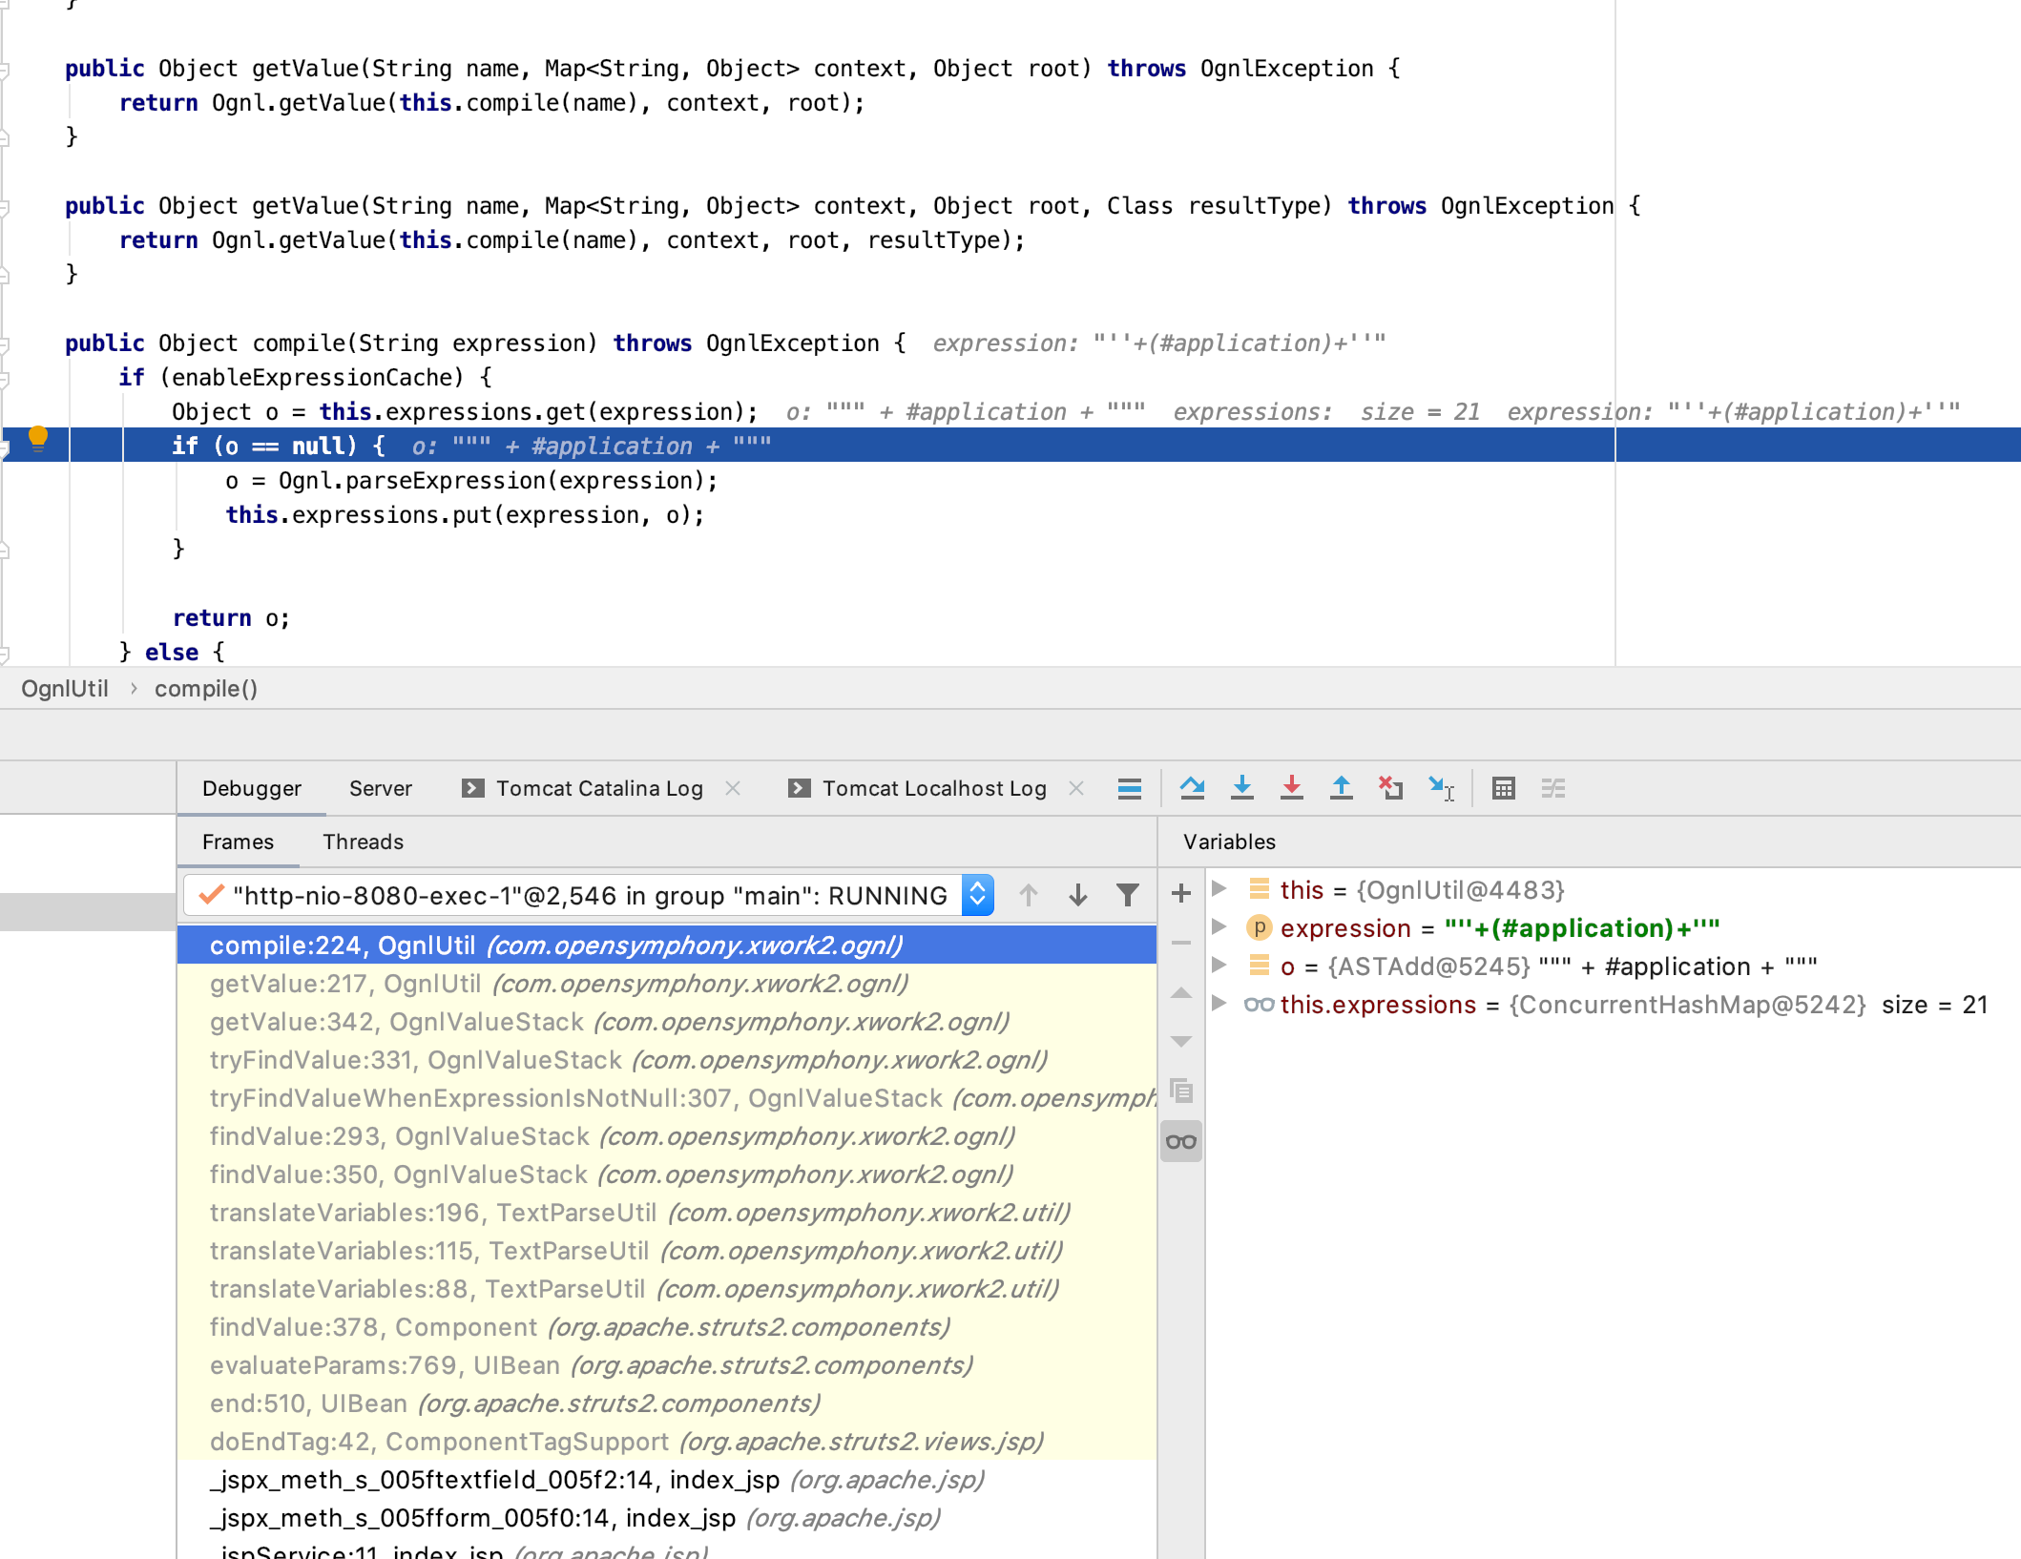Click OgnlUtil breadcrumb

pyautogui.click(x=65, y=689)
